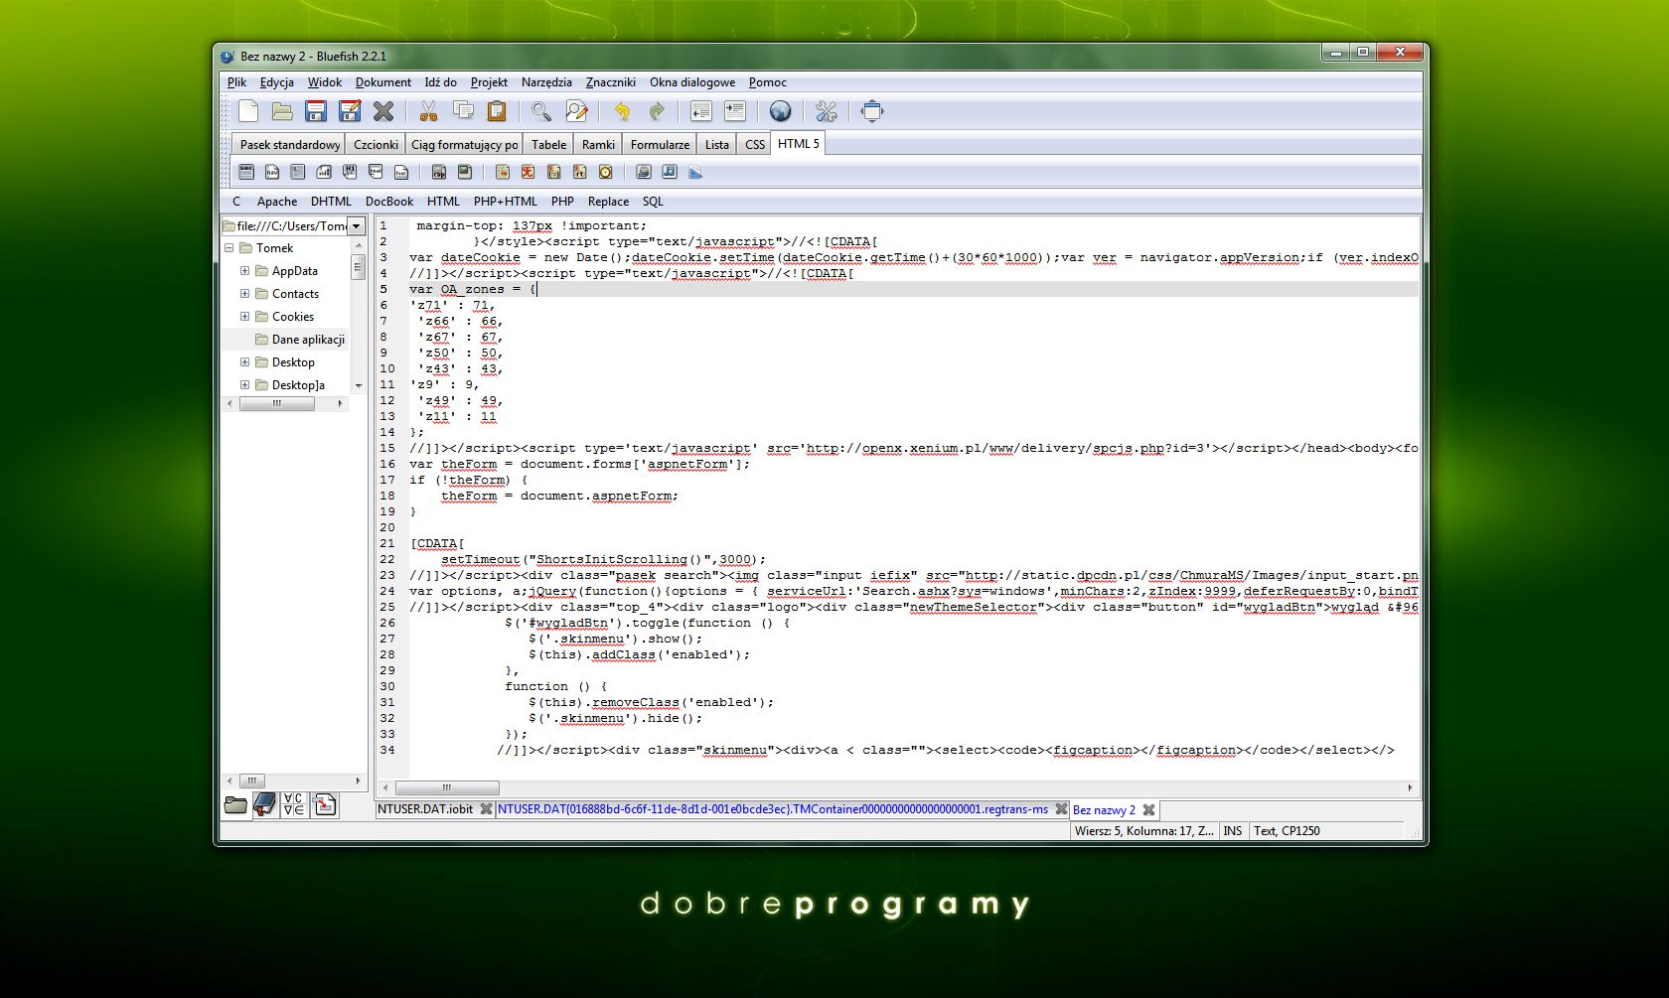Screen dimensions: 1669x998
Task: Expand the Contacts folder
Action: tap(244, 294)
